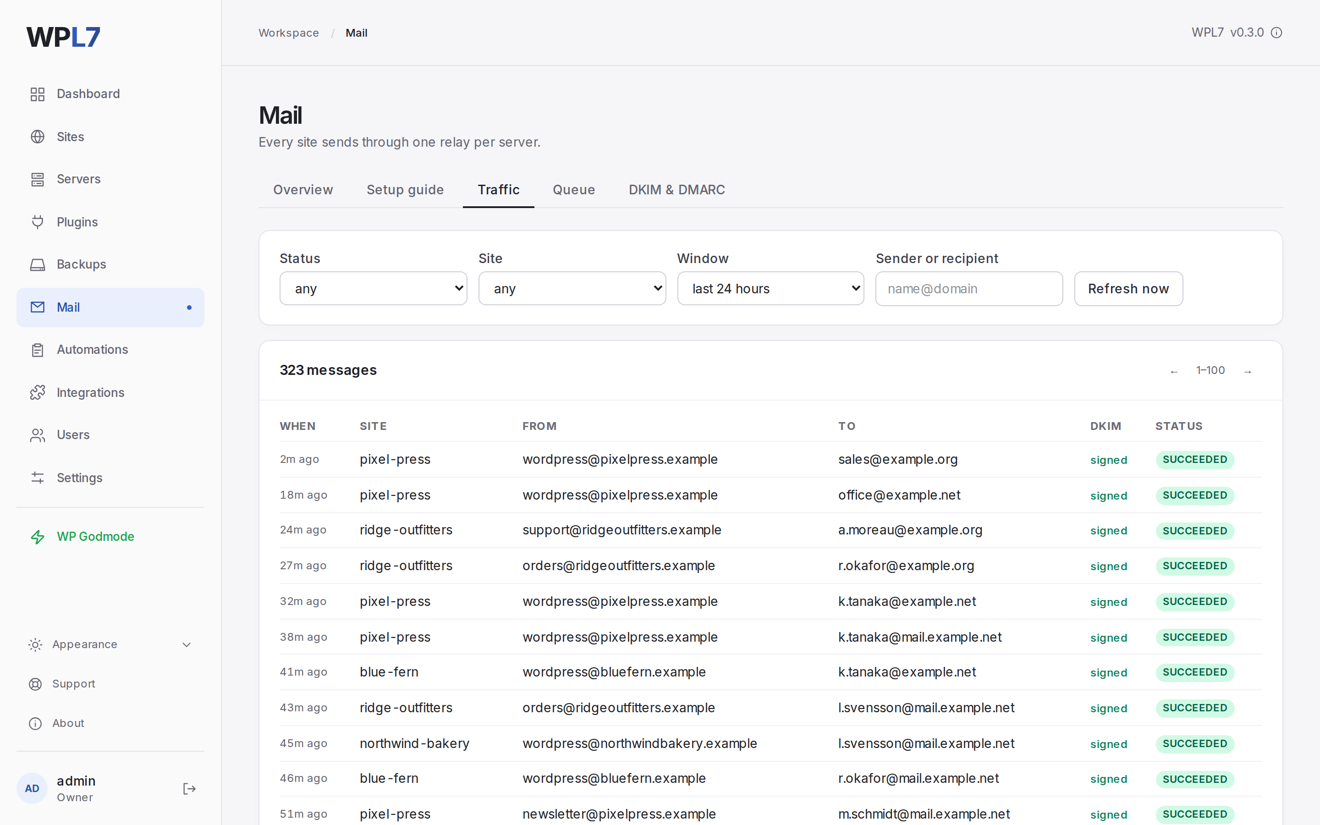Click the Integrations puzzle icon
The width and height of the screenshot is (1320, 825).
37,392
